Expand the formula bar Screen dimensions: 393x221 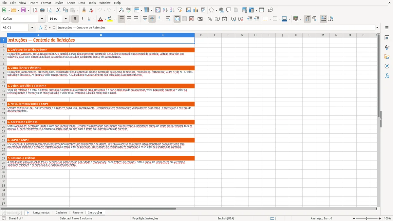pyautogui.click(x=377, y=28)
